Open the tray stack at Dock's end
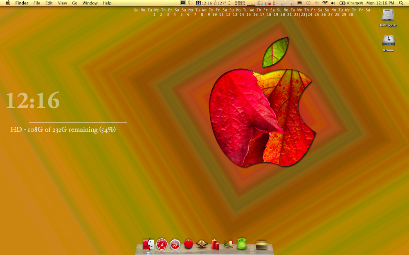This screenshot has height=255, width=409. pyautogui.click(x=262, y=244)
